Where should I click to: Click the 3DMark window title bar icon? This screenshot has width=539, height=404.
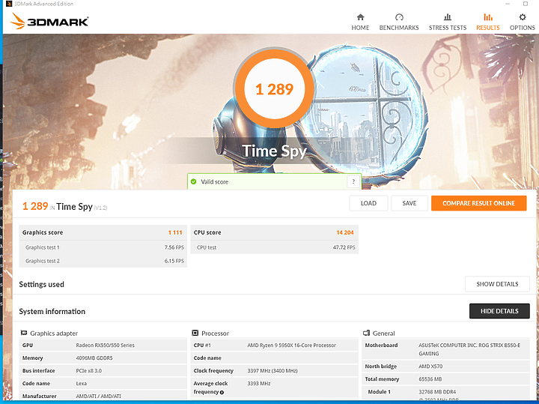(9, 4)
